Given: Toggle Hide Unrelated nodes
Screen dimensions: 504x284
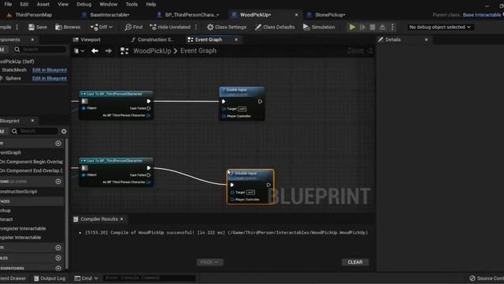Looking at the screenshot, I should (x=170, y=27).
